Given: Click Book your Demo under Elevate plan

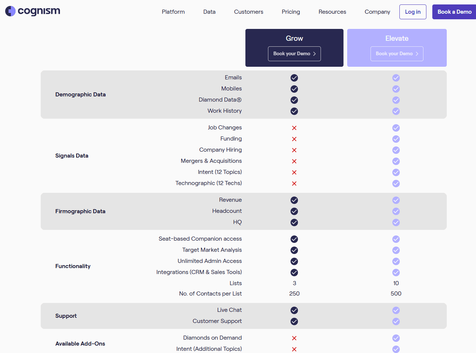Looking at the screenshot, I should tap(397, 54).
